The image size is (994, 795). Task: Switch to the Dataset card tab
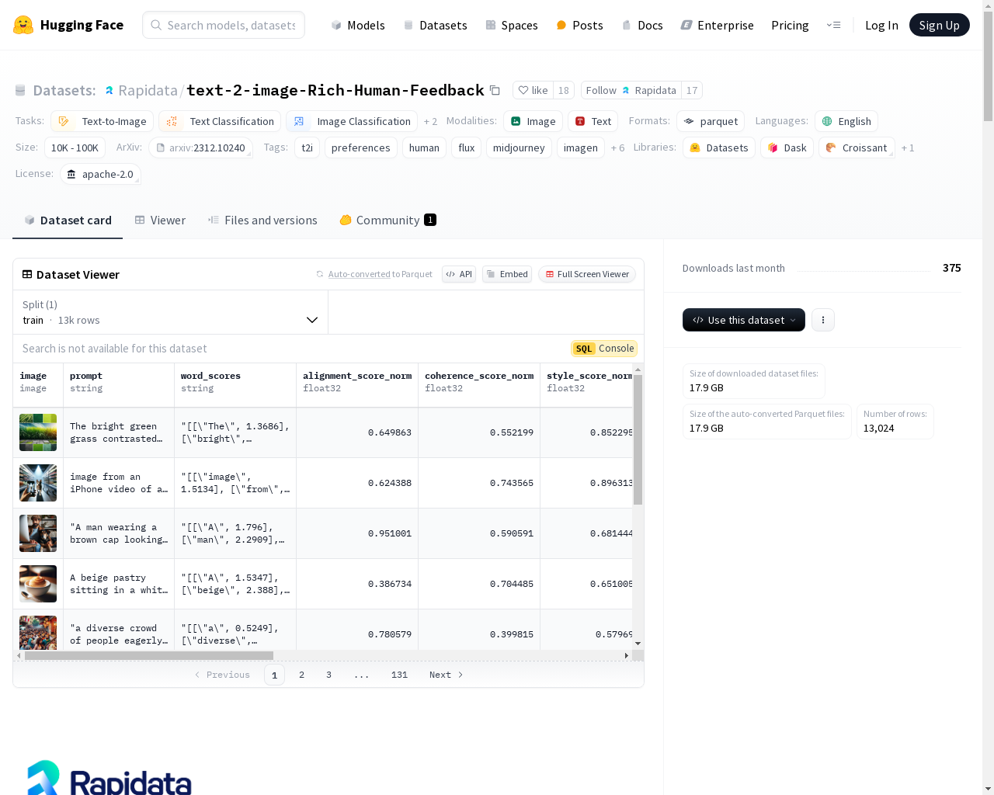pos(68,220)
